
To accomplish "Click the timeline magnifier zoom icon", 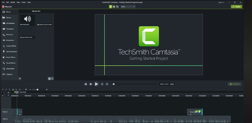I will pos(26,90).
